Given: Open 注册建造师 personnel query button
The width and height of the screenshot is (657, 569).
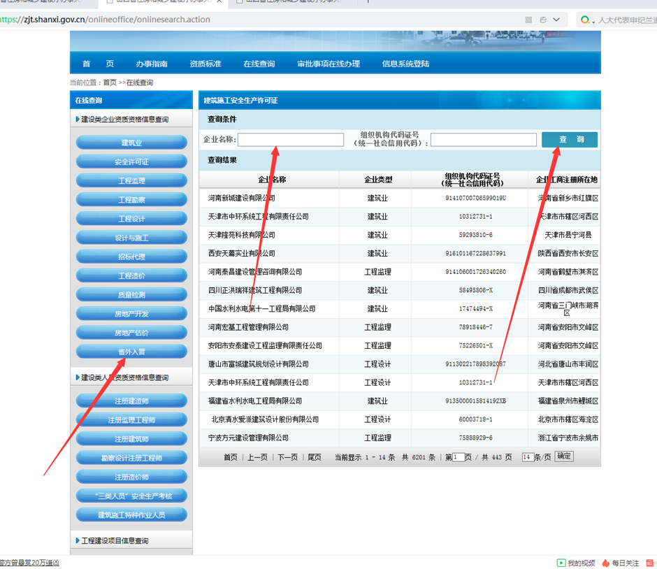Looking at the screenshot, I should point(131,401).
